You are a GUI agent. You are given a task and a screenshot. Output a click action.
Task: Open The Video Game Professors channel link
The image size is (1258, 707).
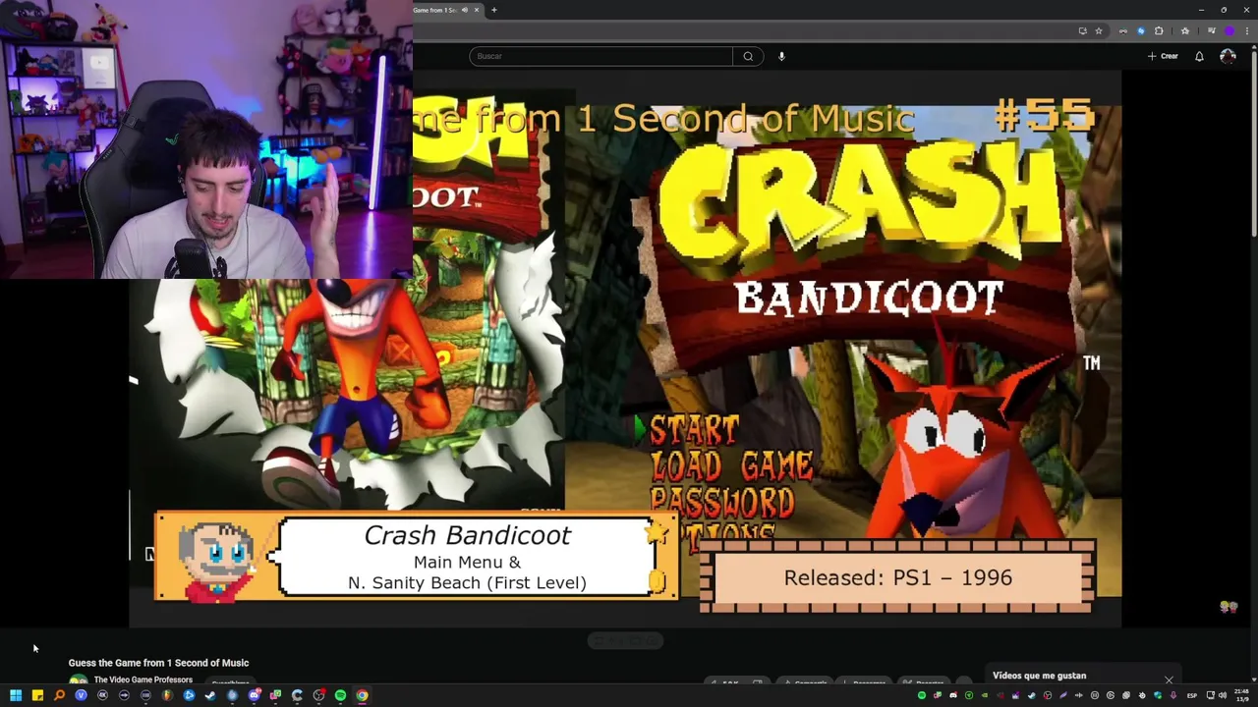tap(143, 680)
